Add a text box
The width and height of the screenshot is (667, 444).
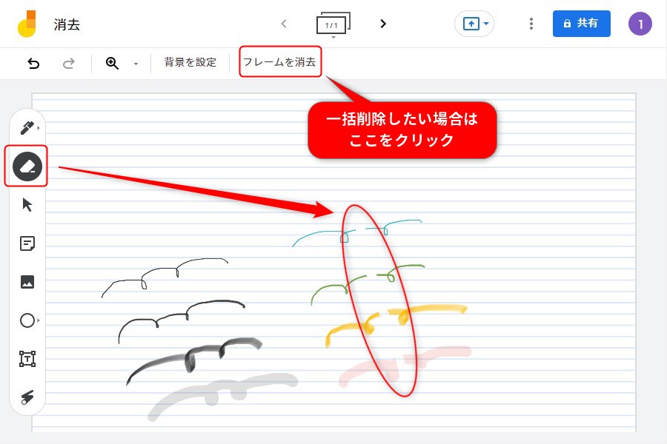pos(27,359)
